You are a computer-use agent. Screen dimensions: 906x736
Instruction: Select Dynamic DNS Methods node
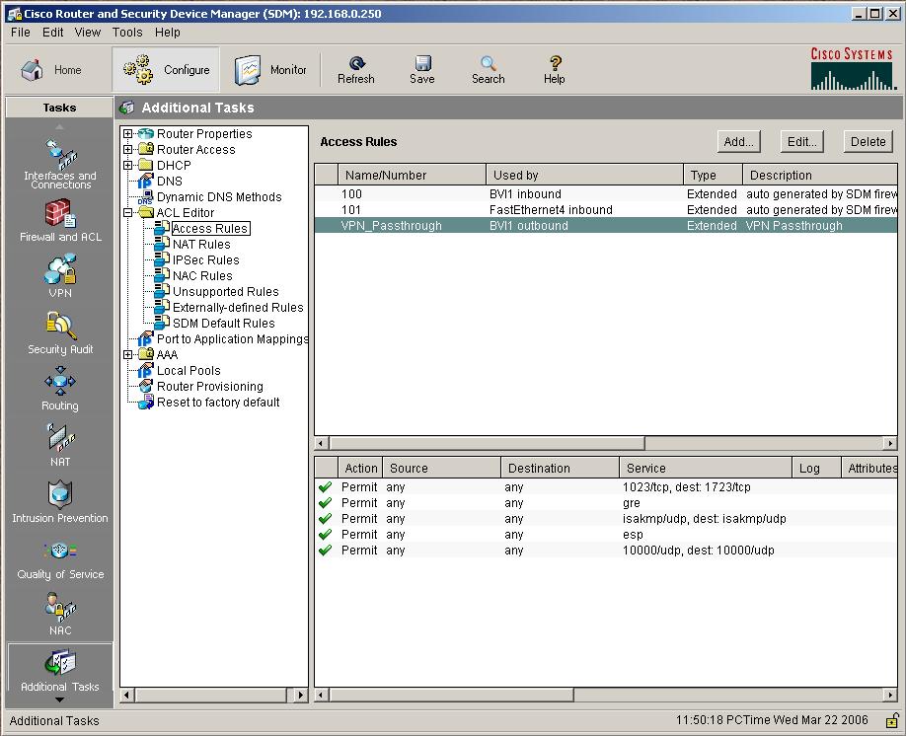click(219, 197)
